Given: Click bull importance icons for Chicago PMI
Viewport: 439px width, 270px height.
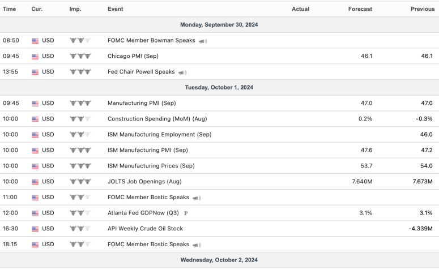Looking at the screenshot, I should coord(80,56).
